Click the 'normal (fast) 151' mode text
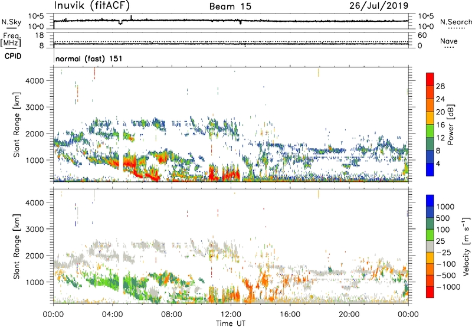Screen dimensions: 472x327 click(89, 58)
